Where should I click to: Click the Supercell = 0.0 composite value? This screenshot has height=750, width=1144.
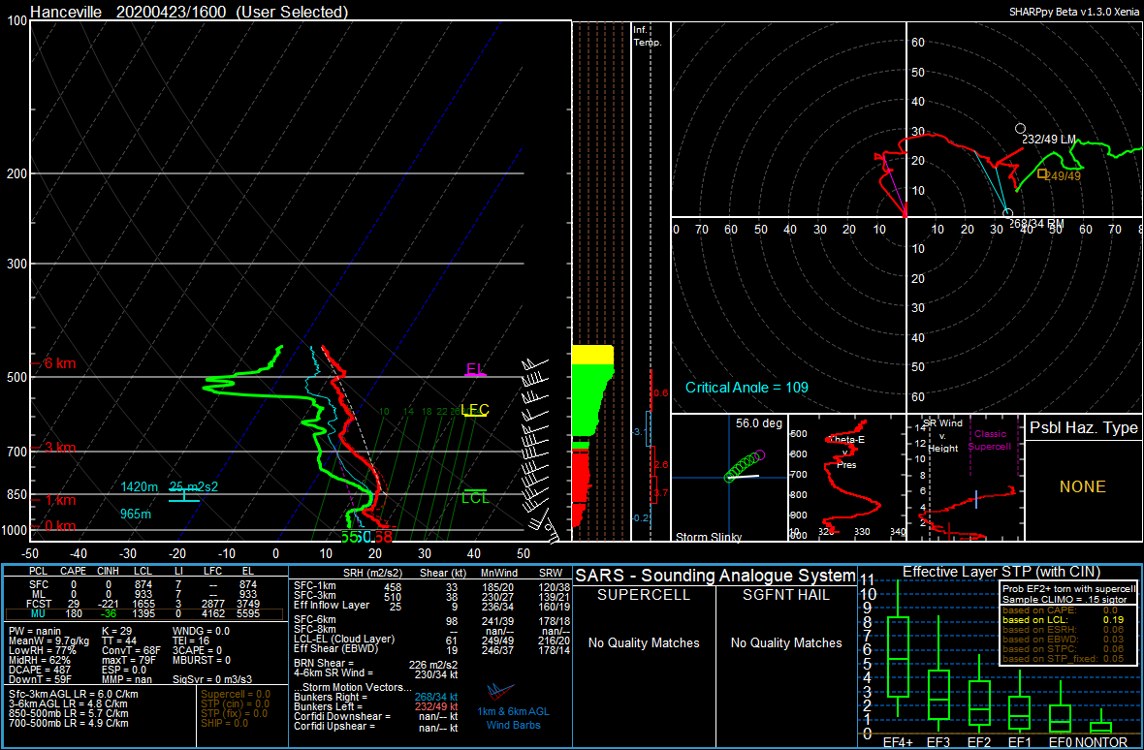pyautogui.click(x=235, y=694)
